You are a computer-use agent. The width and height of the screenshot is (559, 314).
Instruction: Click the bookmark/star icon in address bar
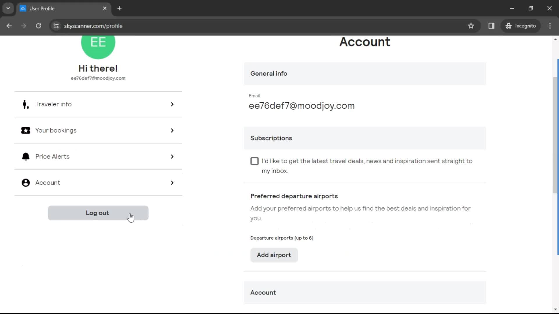(471, 26)
